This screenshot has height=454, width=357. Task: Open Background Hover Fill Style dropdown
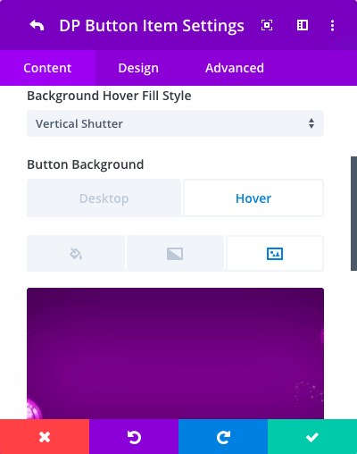pyautogui.click(x=175, y=123)
